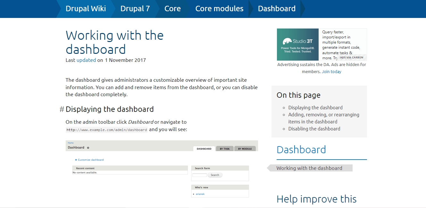Image resolution: width=426 pixels, height=208 pixels.
Task: Open the Dashboard sidebar heading link
Action: 301,150
